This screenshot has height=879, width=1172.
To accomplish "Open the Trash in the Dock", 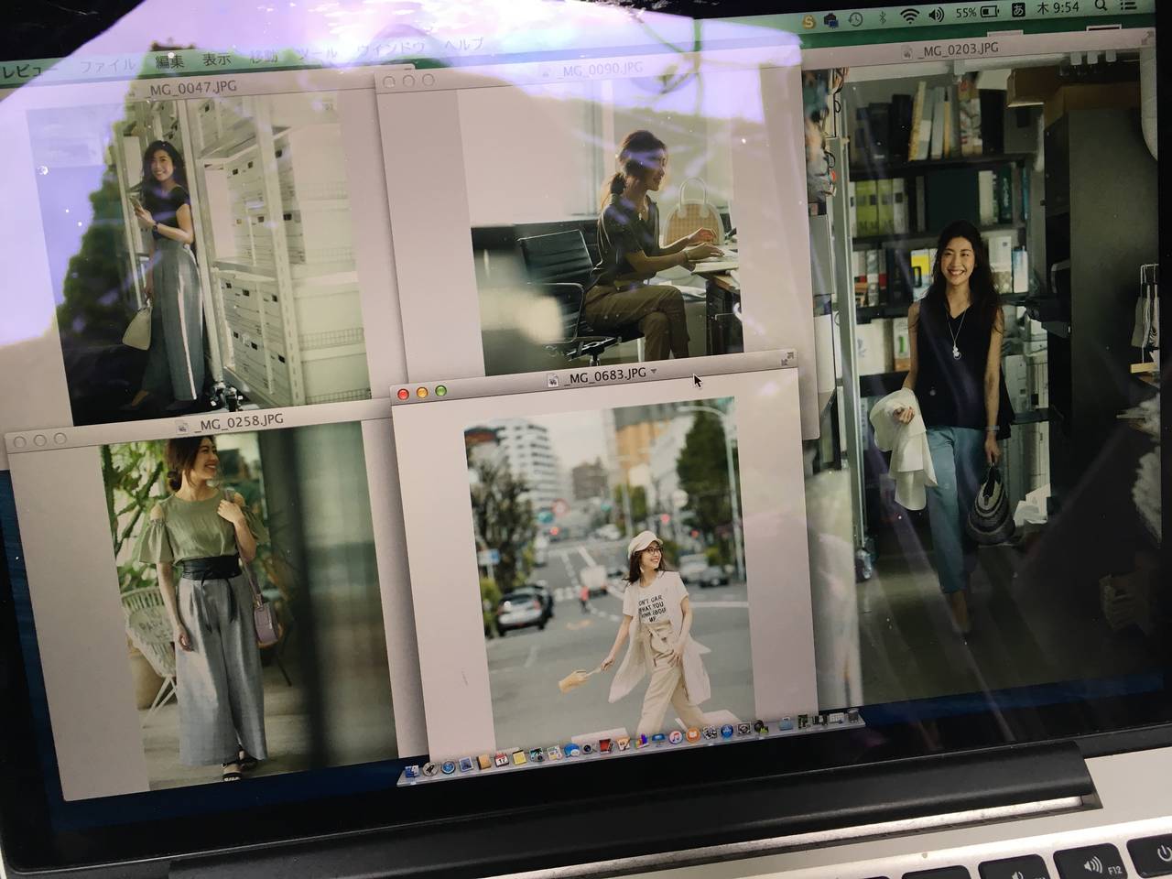I will coord(853,715).
